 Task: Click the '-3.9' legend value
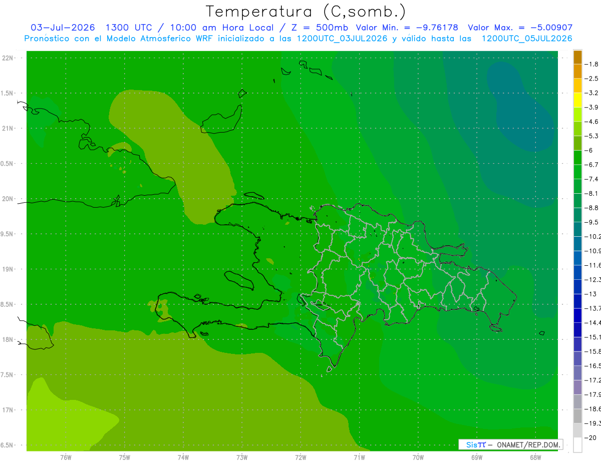pos(592,107)
